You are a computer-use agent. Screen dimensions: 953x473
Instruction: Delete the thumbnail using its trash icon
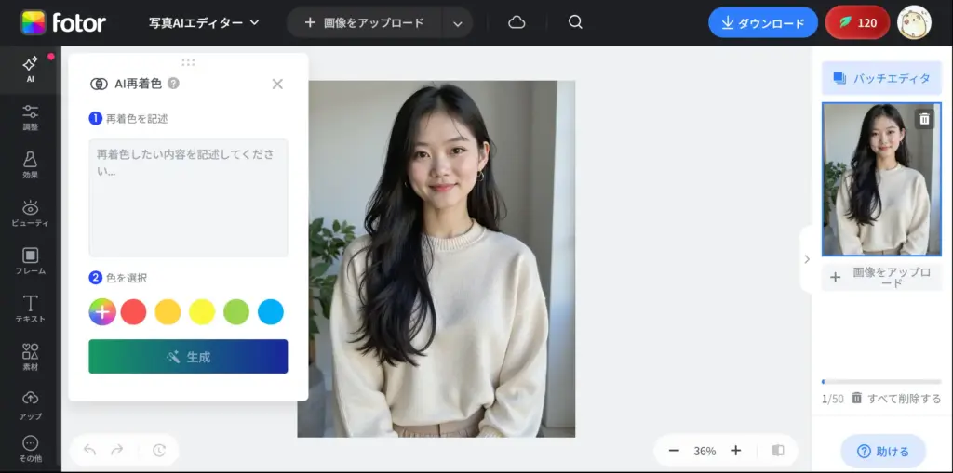click(924, 118)
